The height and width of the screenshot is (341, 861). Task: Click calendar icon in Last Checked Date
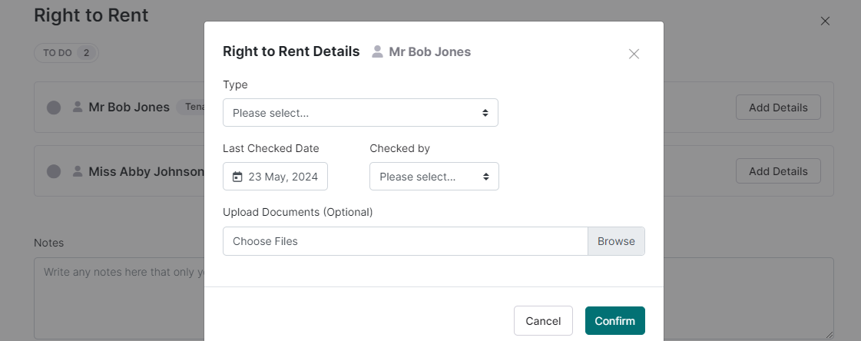[237, 177]
